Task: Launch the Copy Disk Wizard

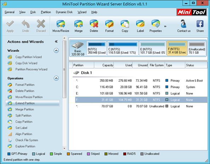Action: click(x=26, y=63)
